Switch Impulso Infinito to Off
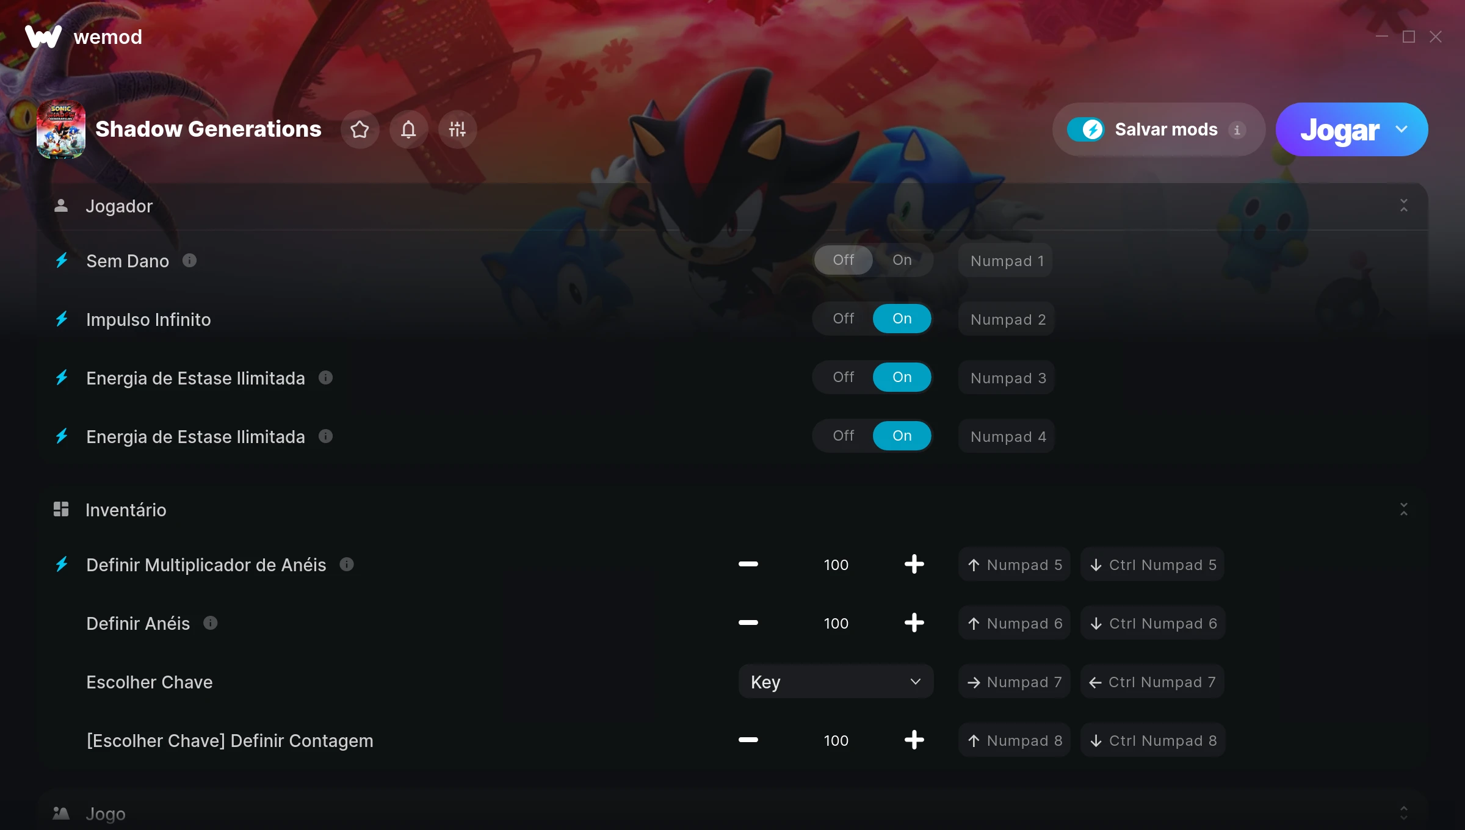Screen dimensions: 1465x830 click(844, 319)
